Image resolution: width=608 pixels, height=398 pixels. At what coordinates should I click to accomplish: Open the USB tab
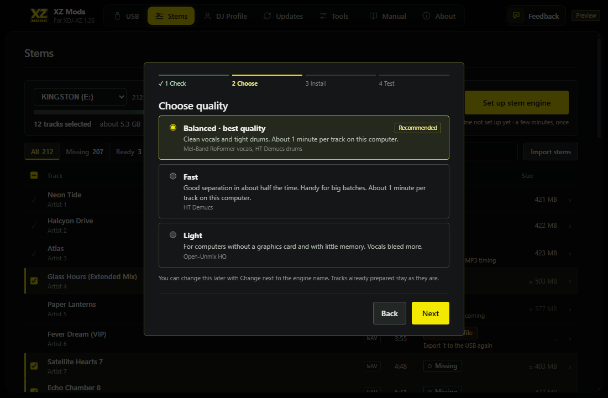click(x=127, y=16)
